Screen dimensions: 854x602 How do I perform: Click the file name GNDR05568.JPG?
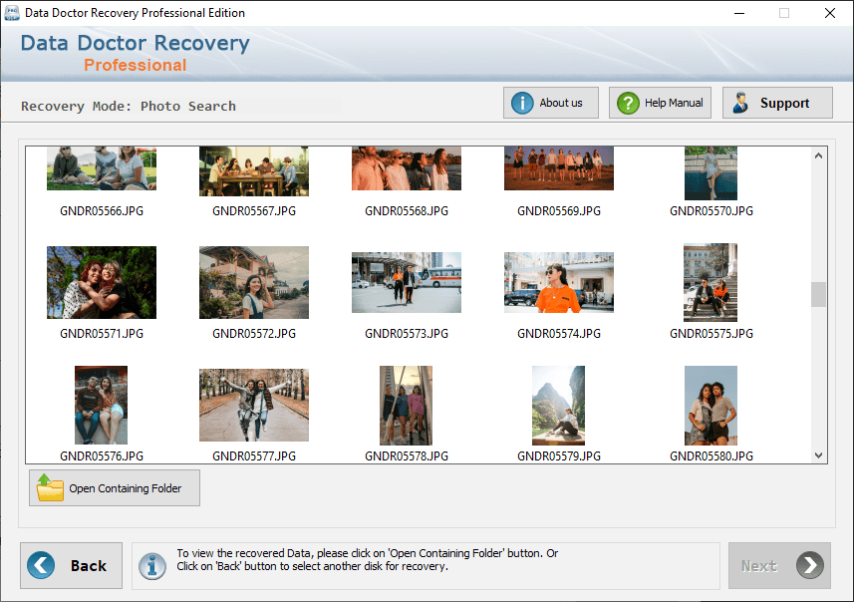[407, 211]
